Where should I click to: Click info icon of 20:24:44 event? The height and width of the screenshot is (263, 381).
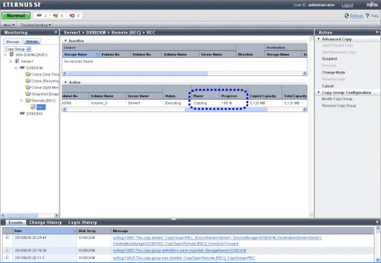point(7,237)
